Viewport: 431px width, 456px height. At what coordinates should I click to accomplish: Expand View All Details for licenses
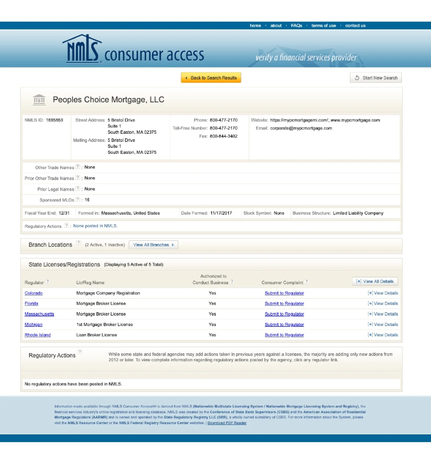pos(375,281)
